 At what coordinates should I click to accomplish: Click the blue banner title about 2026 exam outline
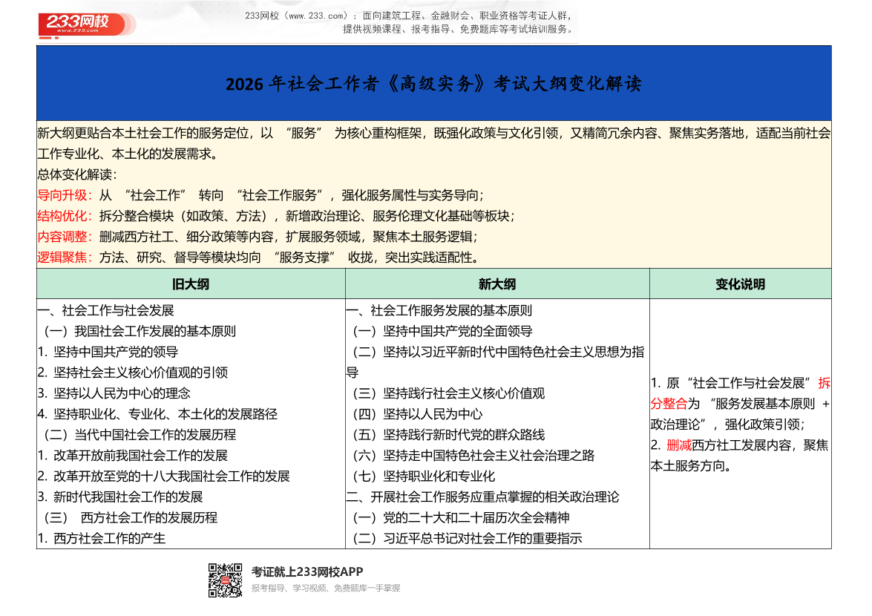tap(435, 83)
